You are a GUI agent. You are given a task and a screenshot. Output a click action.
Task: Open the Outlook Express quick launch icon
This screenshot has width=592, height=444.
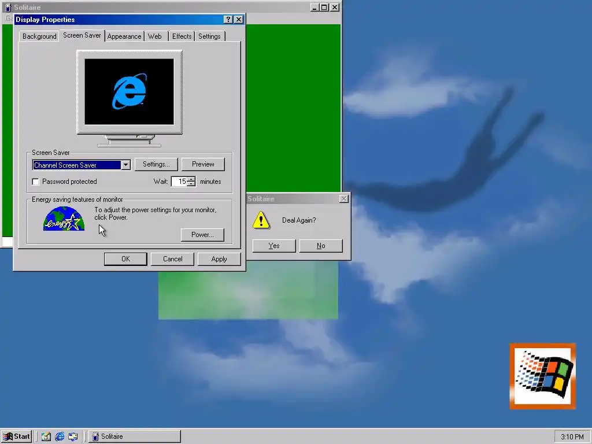[x=73, y=436]
